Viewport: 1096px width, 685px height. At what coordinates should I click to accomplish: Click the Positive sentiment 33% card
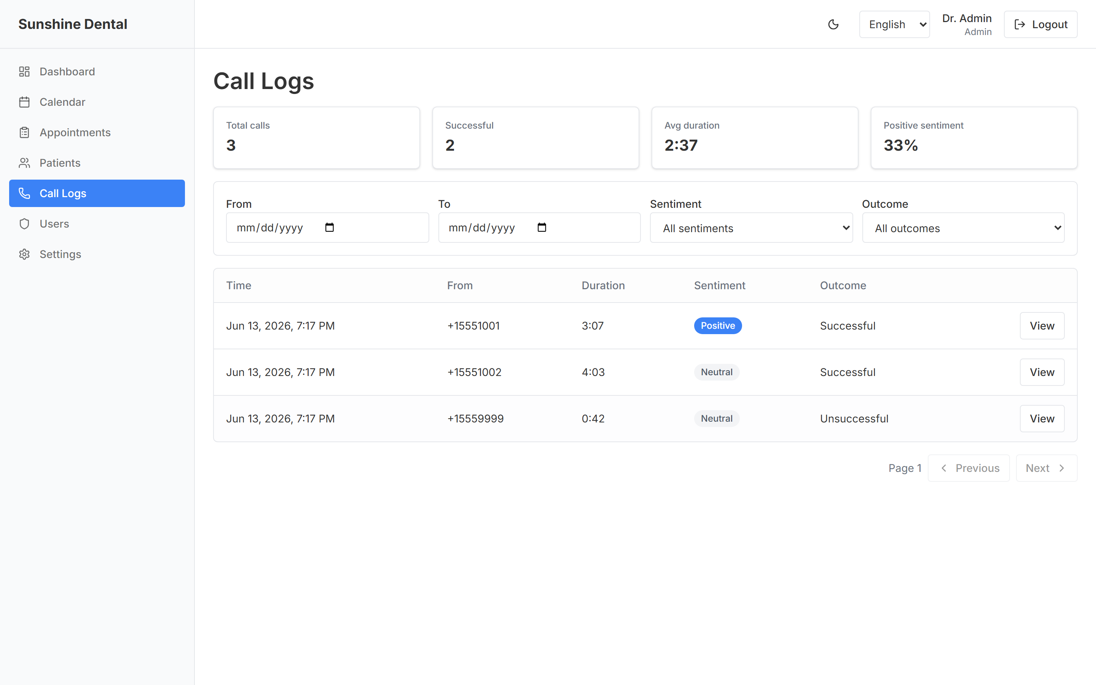click(974, 138)
